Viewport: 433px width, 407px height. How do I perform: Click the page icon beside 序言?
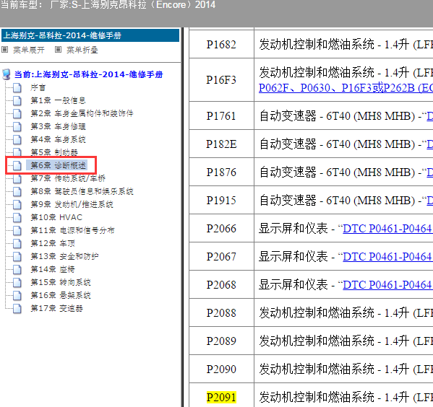[x=17, y=88]
